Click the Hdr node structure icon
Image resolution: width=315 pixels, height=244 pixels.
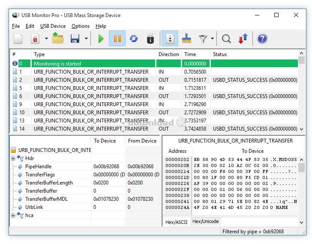[20, 158]
